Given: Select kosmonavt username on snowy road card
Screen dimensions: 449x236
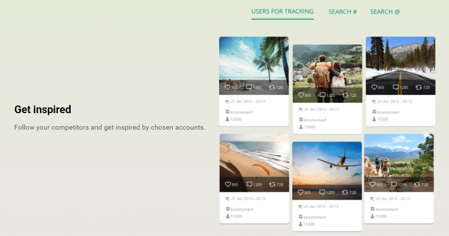Looking at the screenshot, I should pyautogui.click(x=388, y=112).
